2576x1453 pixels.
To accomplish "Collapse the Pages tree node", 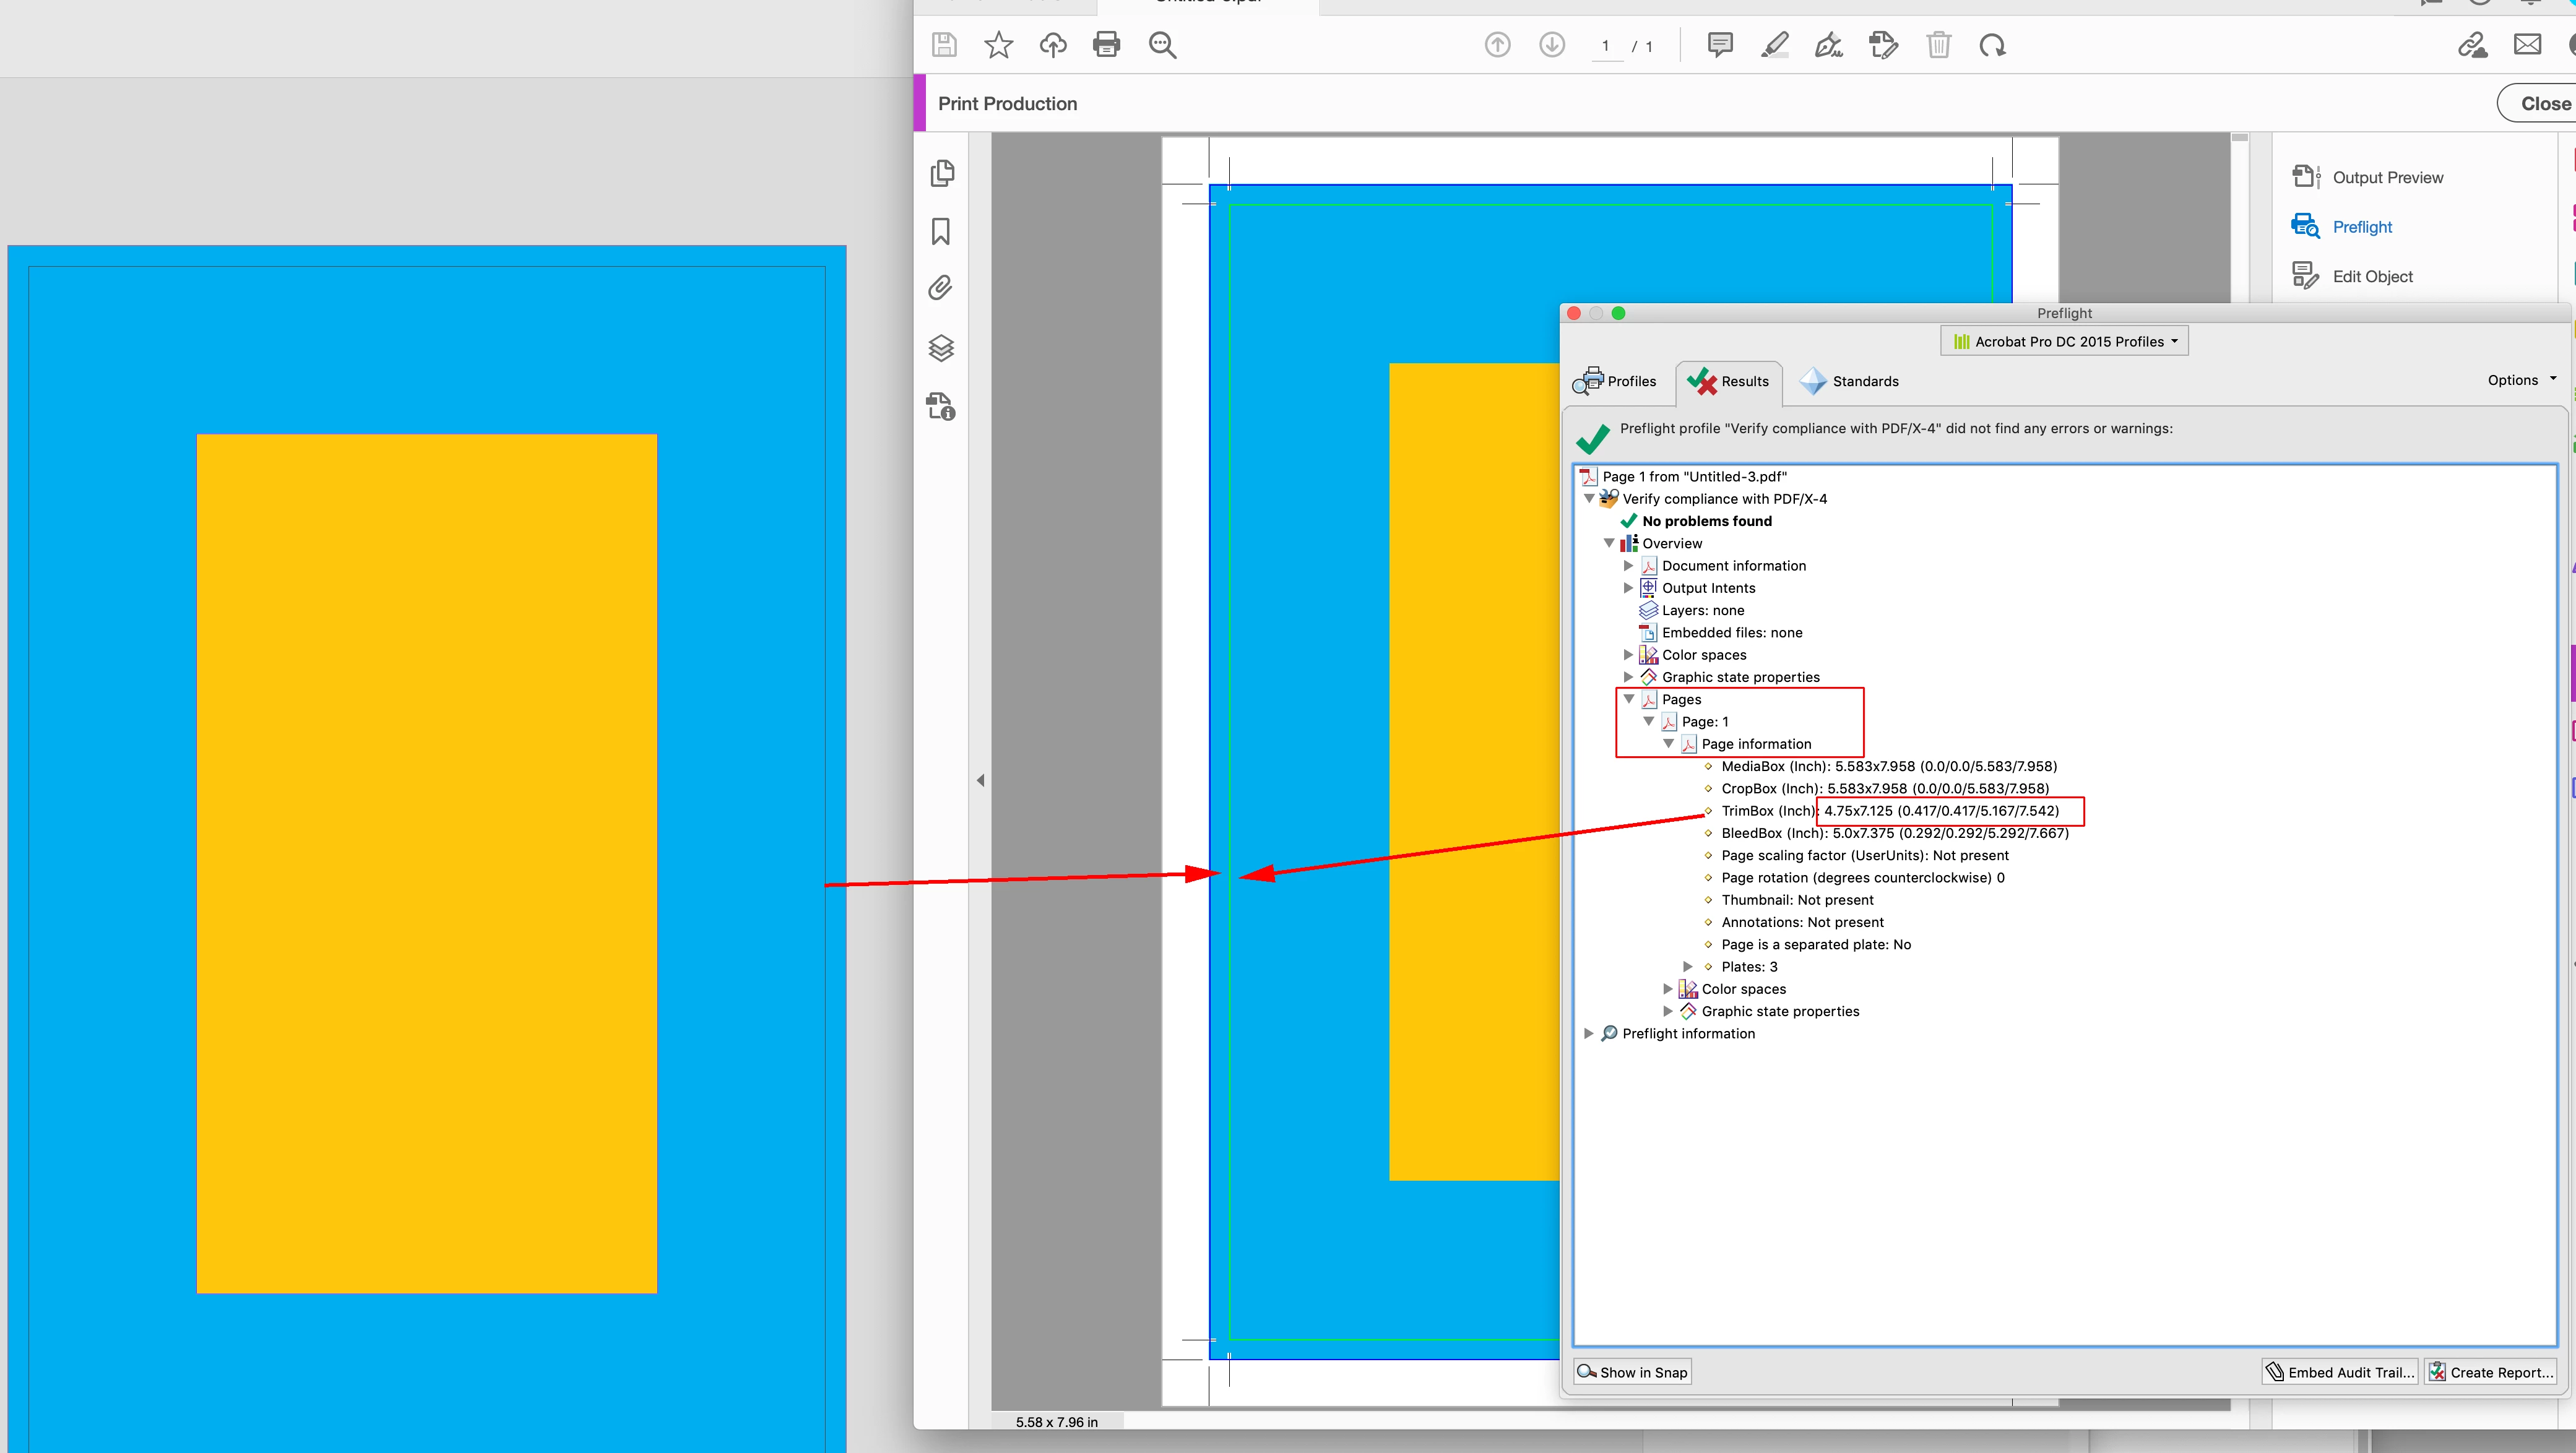I will (1629, 699).
